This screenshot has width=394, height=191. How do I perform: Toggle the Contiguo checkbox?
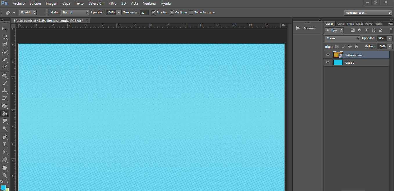[172, 12]
